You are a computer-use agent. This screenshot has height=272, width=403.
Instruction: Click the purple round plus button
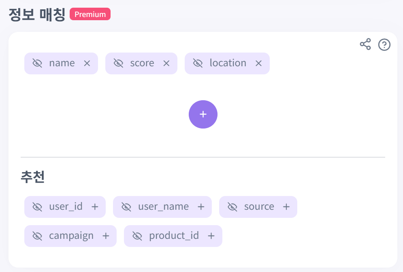203,114
